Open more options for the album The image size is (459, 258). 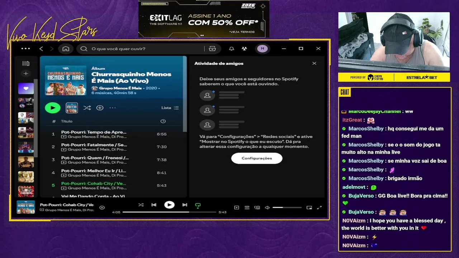tap(113, 108)
